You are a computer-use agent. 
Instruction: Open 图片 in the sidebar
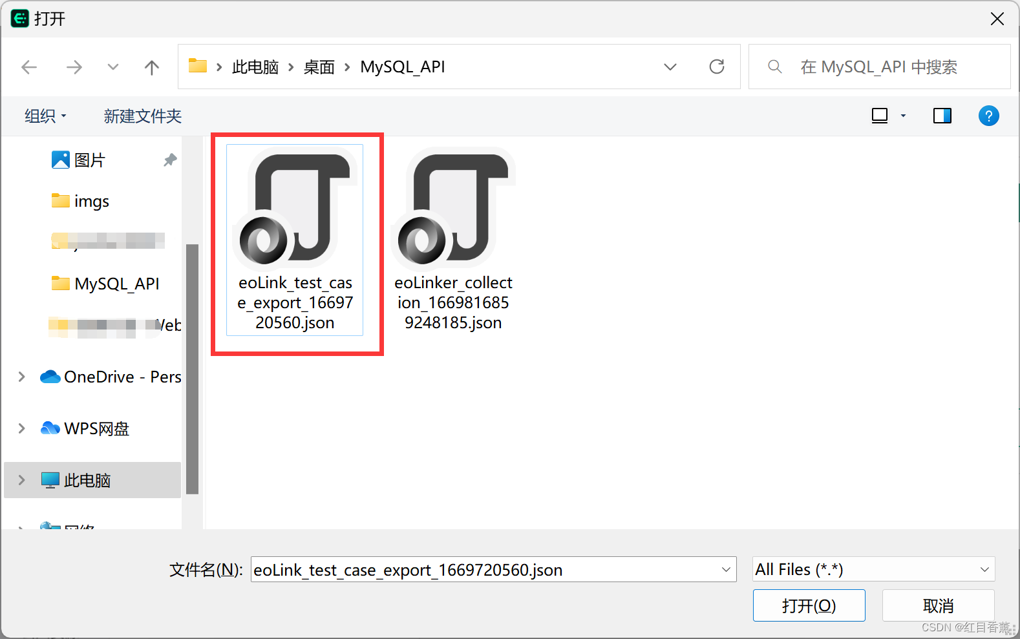tap(90, 160)
